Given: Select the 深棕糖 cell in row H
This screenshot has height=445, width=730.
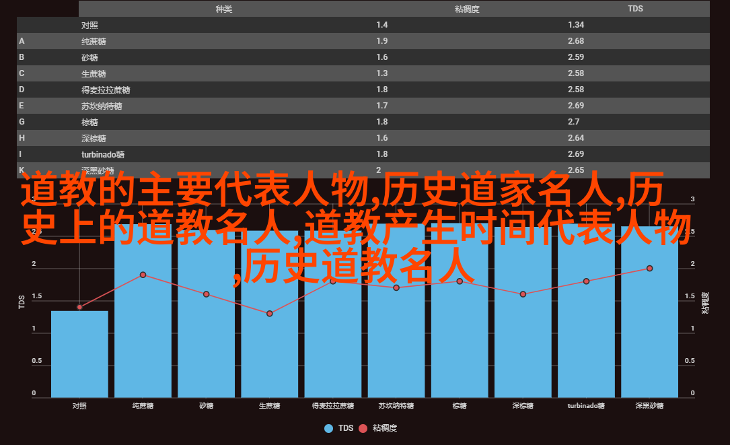Looking at the screenshot, I should (x=94, y=139).
